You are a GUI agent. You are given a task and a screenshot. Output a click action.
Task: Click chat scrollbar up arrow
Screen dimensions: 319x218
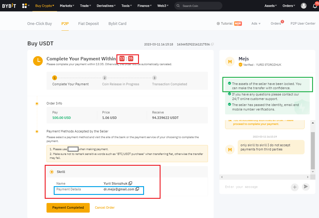click(x=313, y=123)
